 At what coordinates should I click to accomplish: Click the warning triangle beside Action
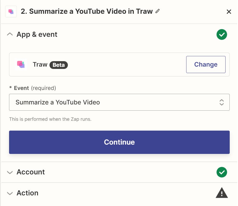coord(222,193)
